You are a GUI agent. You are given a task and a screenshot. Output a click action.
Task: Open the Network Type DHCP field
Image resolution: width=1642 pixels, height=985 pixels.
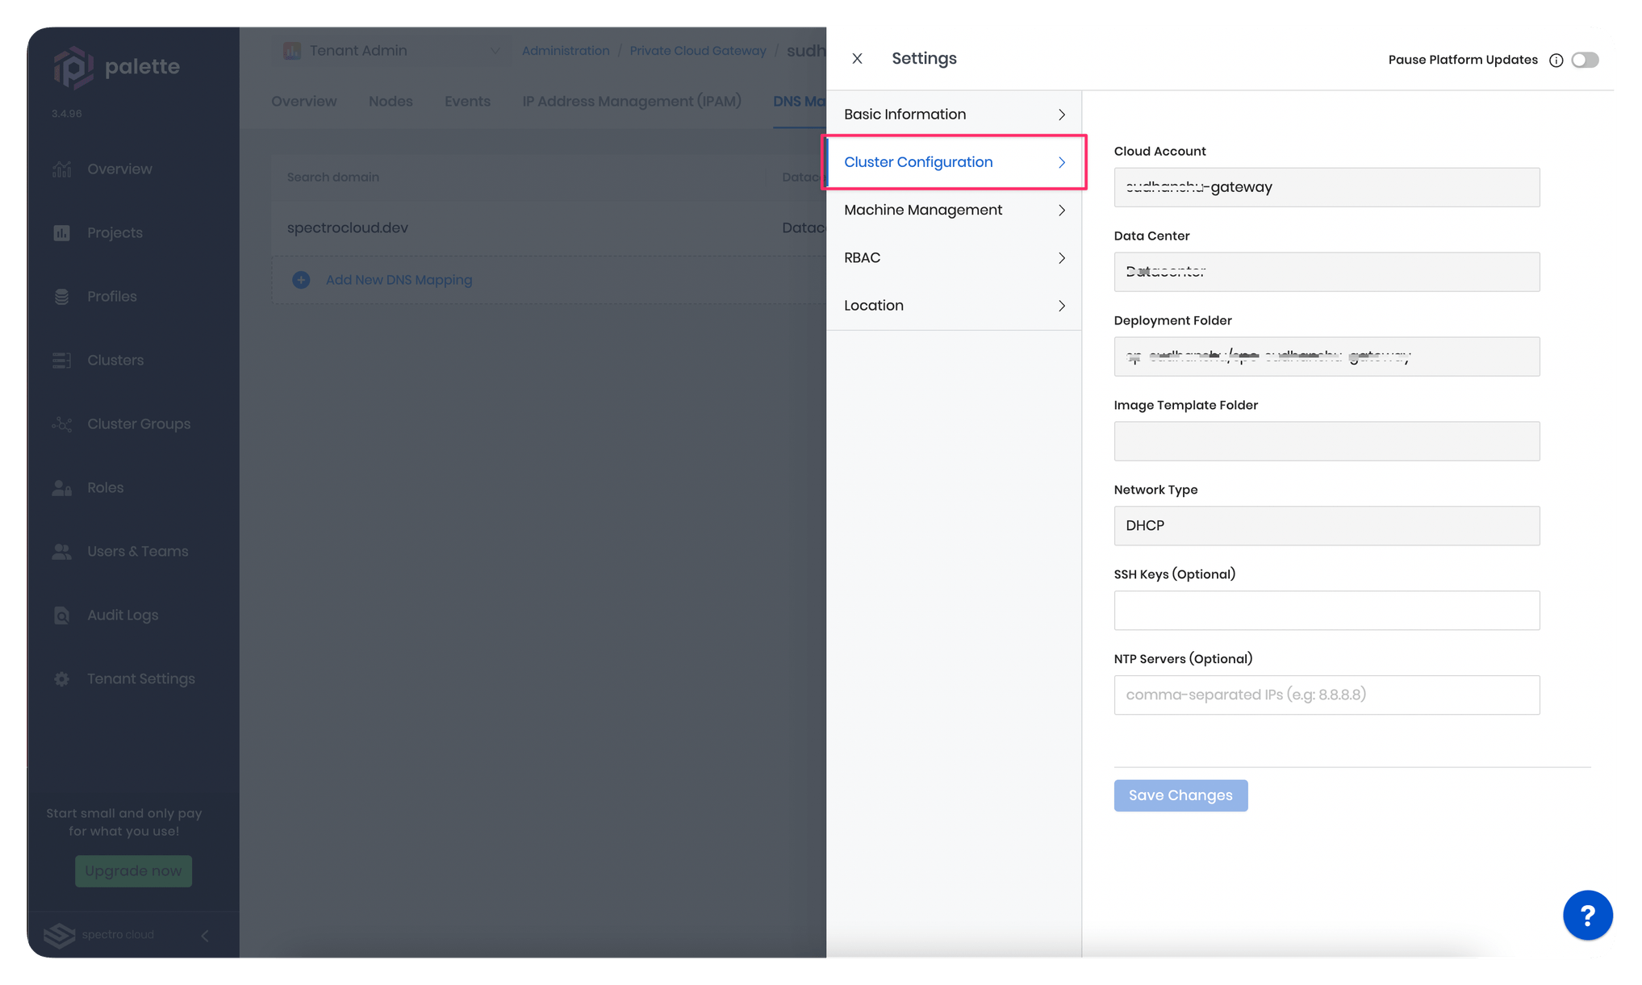click(x=1327, y=526)
